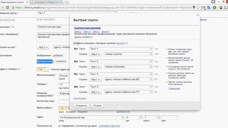Image resolution: width=228 pixels, height=128 pixels.
Task: Open help icon next to показать
Action: pyautogui.click(x=127, y=43)
